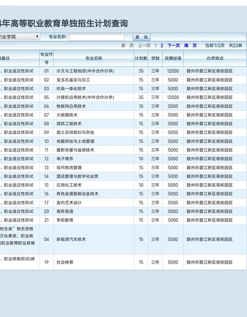Click the 上一页 previous page link
This screenshot has width=247, height=317.
pos(144,45)
